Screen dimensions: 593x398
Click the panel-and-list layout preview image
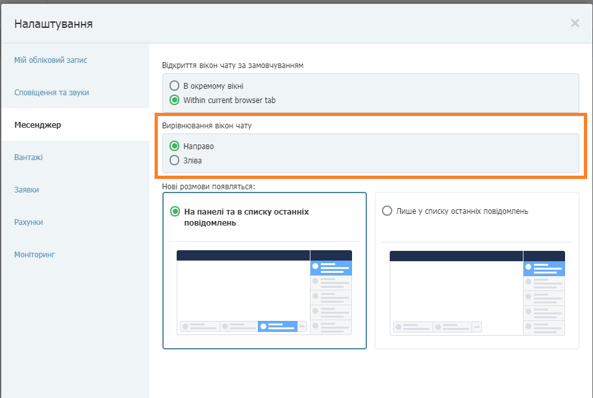[x=264, y=292]
